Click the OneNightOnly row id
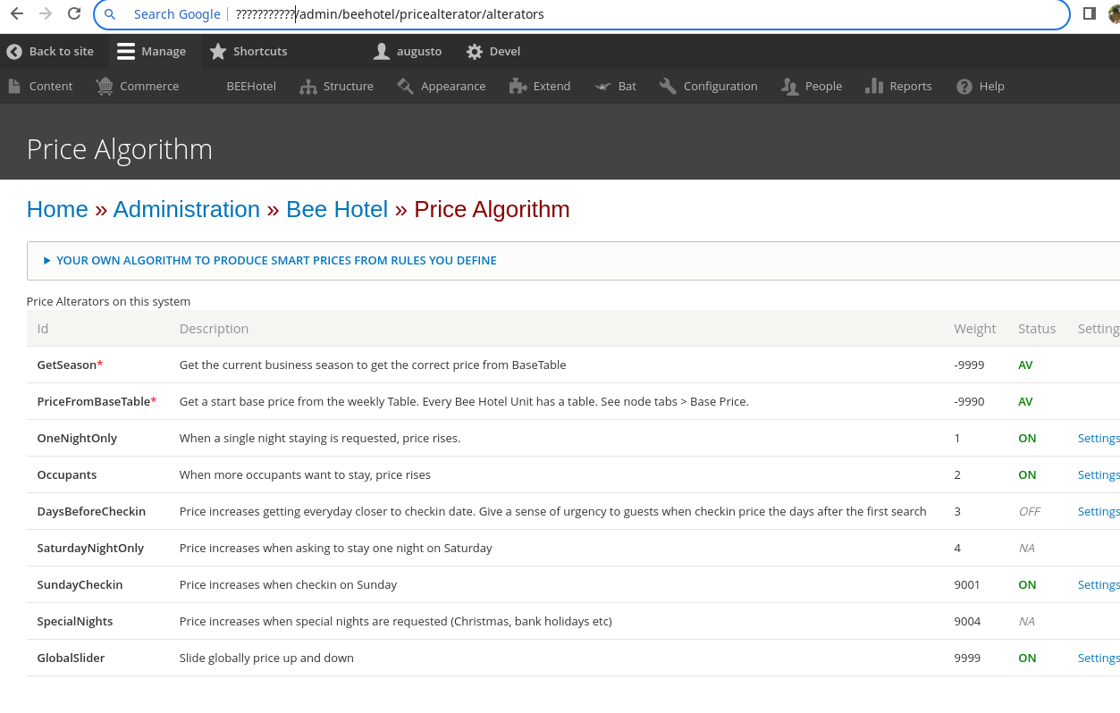Viewport: 1120px width, 713px height. click(x=77, y=438)
